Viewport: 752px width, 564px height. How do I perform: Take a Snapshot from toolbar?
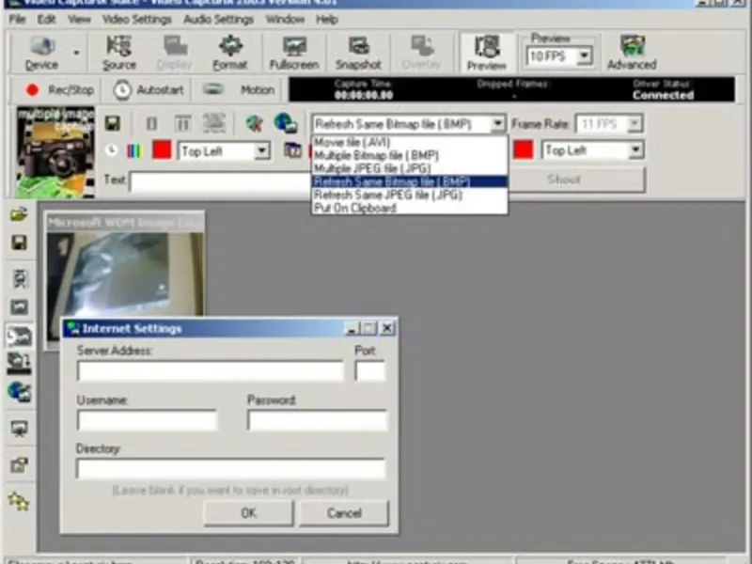click(358, 53)
